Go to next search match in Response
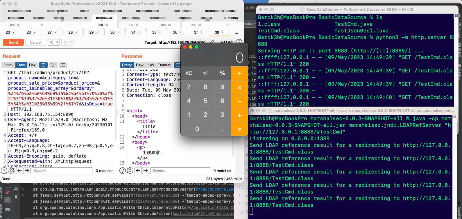 pos(146,171)
